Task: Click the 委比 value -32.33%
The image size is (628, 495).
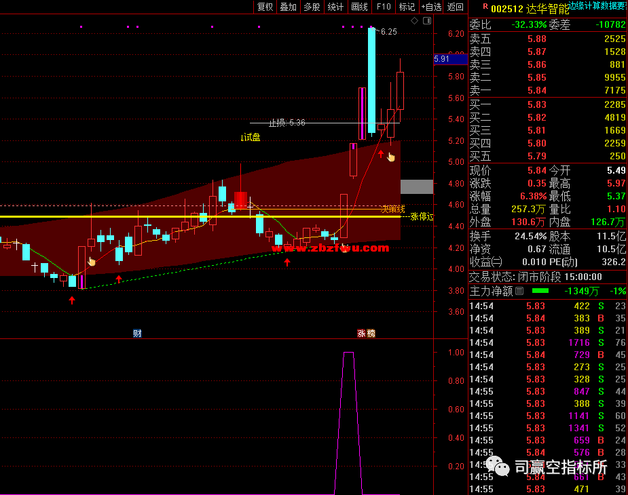Action: click(529, 25)
